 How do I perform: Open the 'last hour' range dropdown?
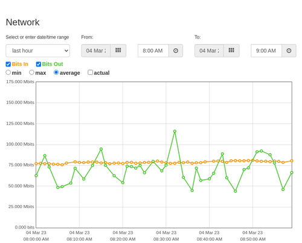coord(38,51)
